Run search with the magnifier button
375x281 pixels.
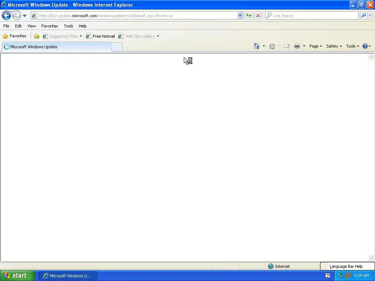[x=364, y=15]
